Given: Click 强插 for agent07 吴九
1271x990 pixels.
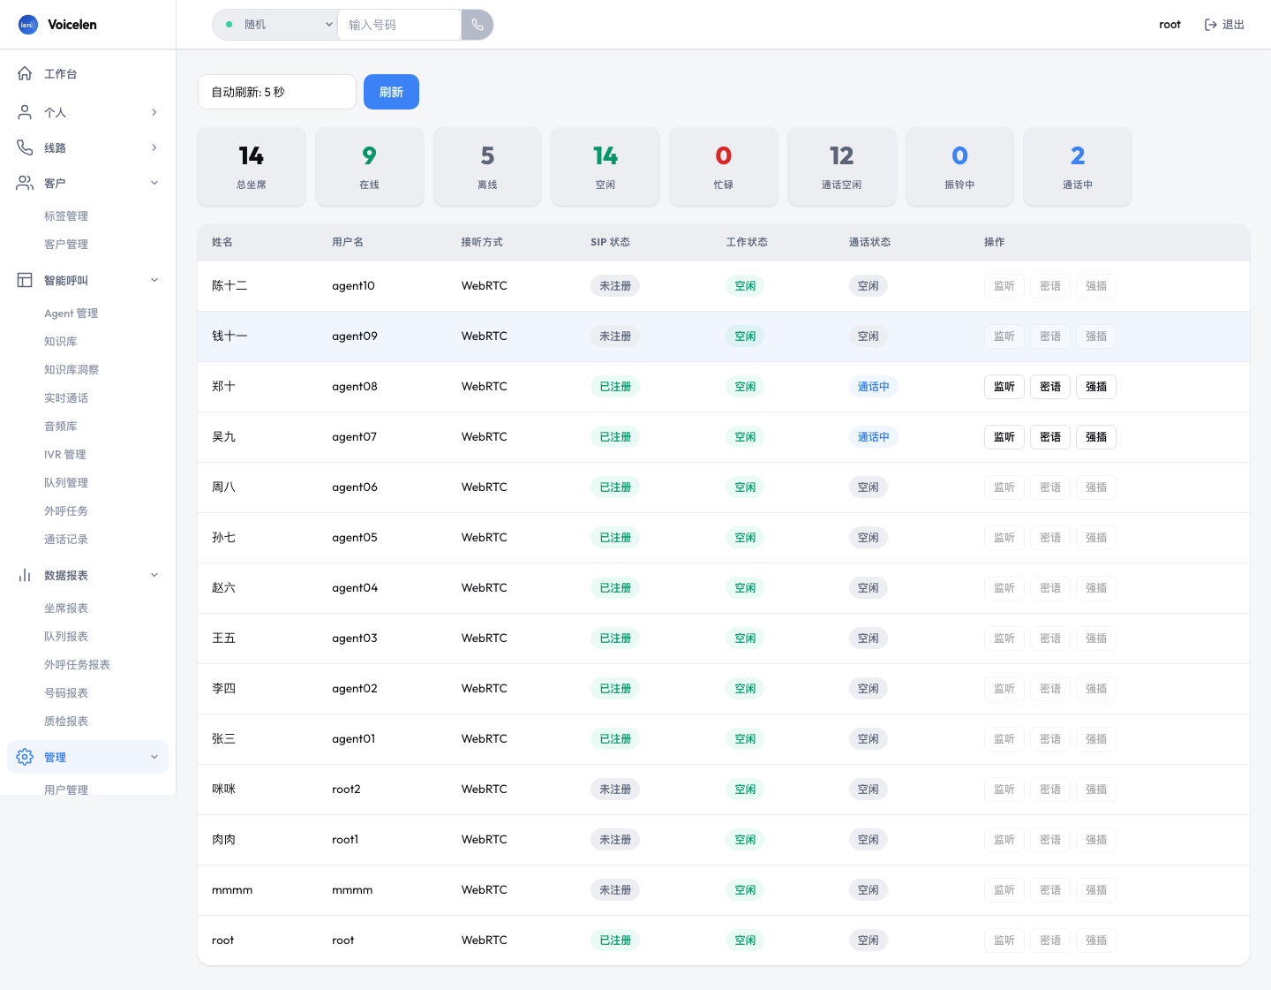Looking at the screenshot, I should pyautogui.click(x=1096, y=437).
